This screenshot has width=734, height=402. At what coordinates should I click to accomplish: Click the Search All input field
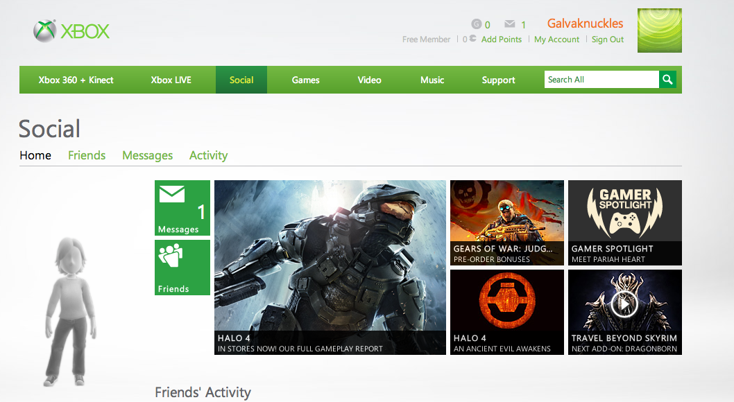tap(601, 80)
